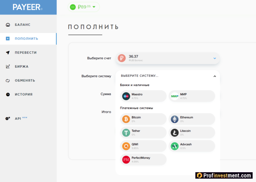Viewport: 256px width, 182px height.
Task: Choose Tether 0% payment option
Action: point(143,133)
